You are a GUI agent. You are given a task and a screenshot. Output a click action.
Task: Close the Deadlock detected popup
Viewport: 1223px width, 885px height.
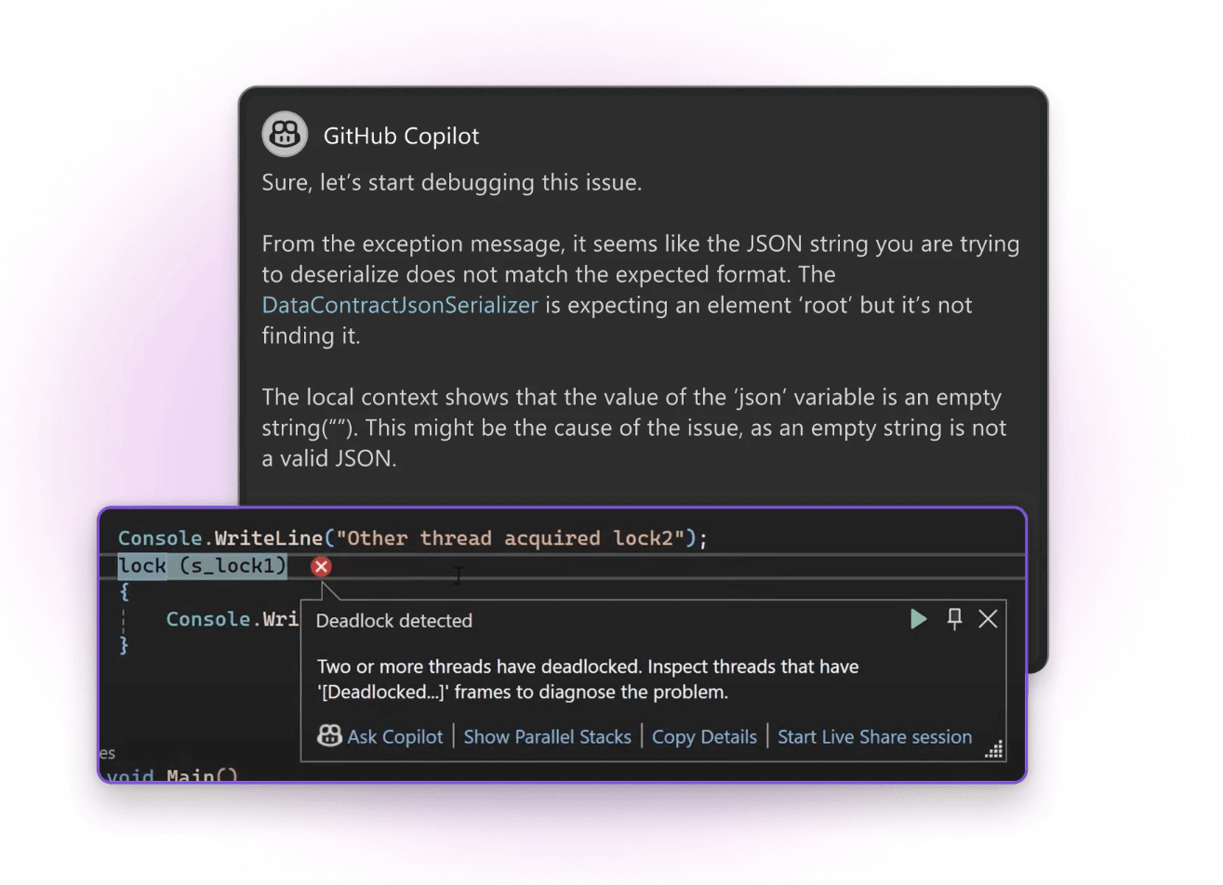pyautogui.click(x=988, y=619)
